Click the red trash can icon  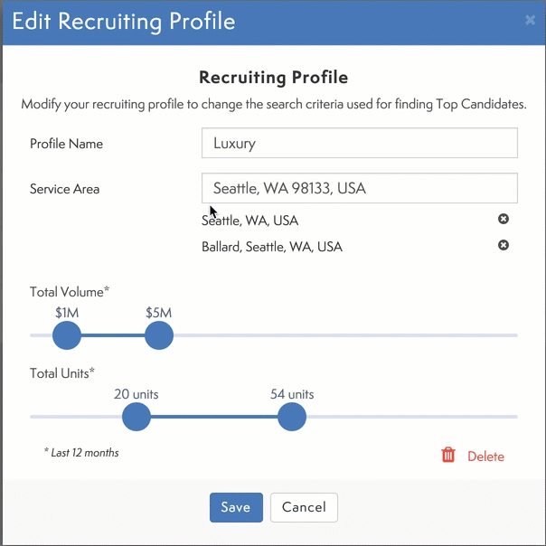(448, 455)
